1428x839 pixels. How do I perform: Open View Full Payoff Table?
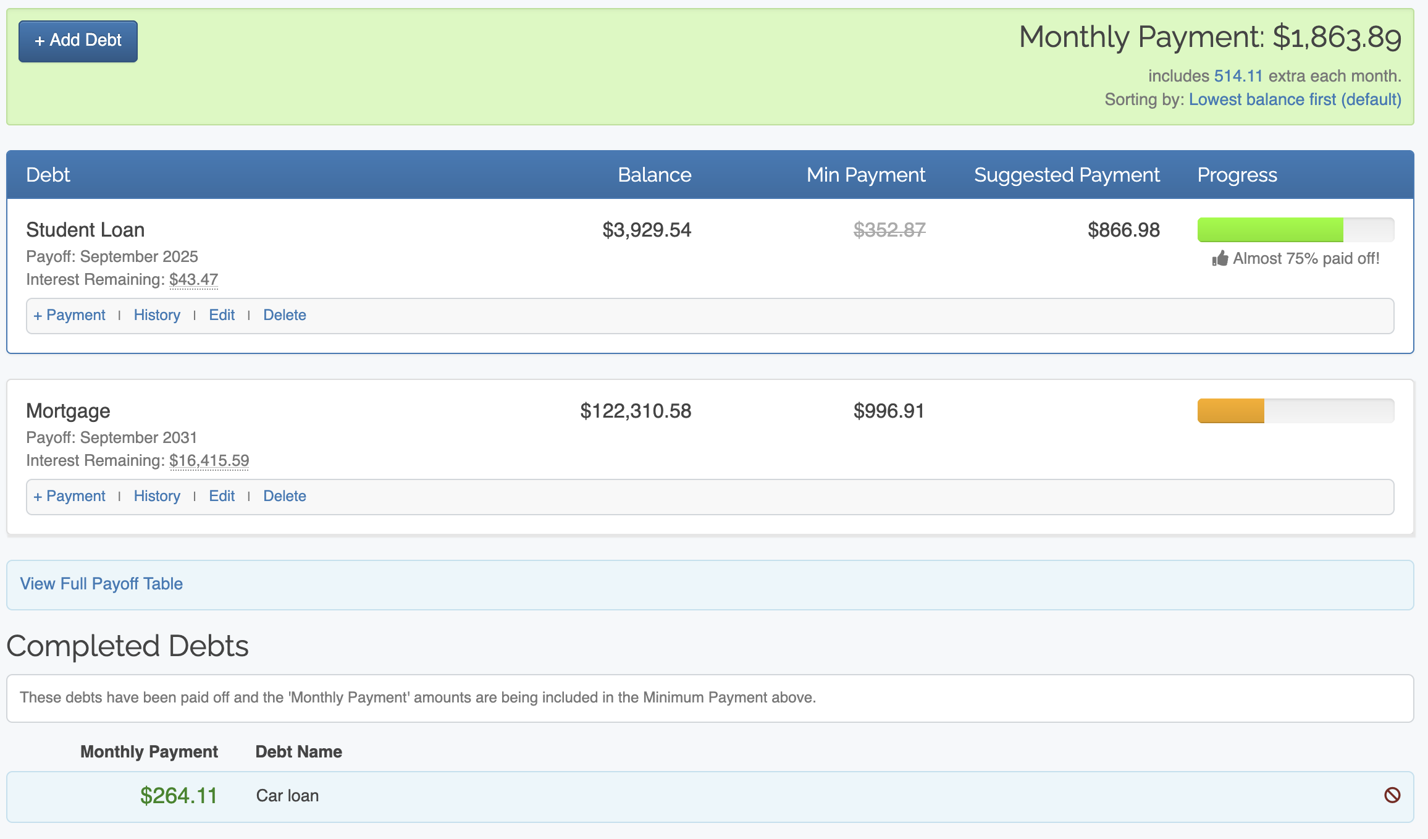coord(101,584)
